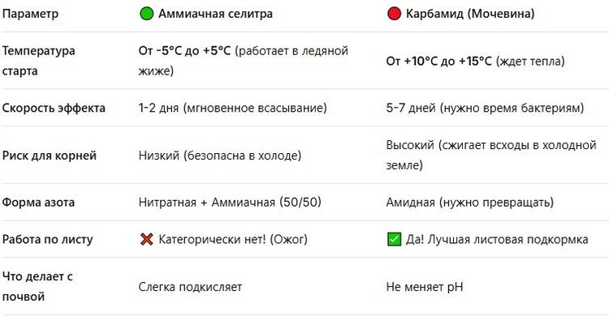The height and width of the screenshot is (316, 609).
Task: Click the red circle beside Карбамид
Action: (x=394, y=14)
